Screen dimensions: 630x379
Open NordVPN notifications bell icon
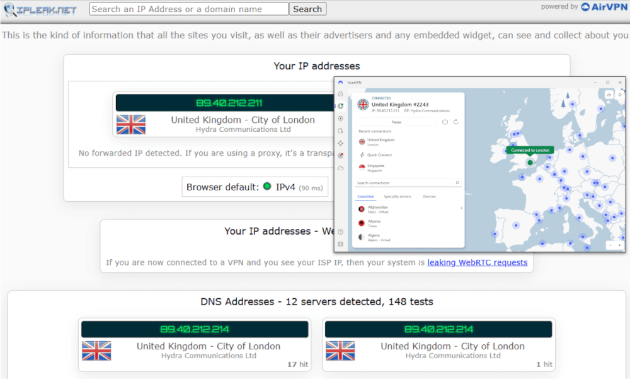619,95
